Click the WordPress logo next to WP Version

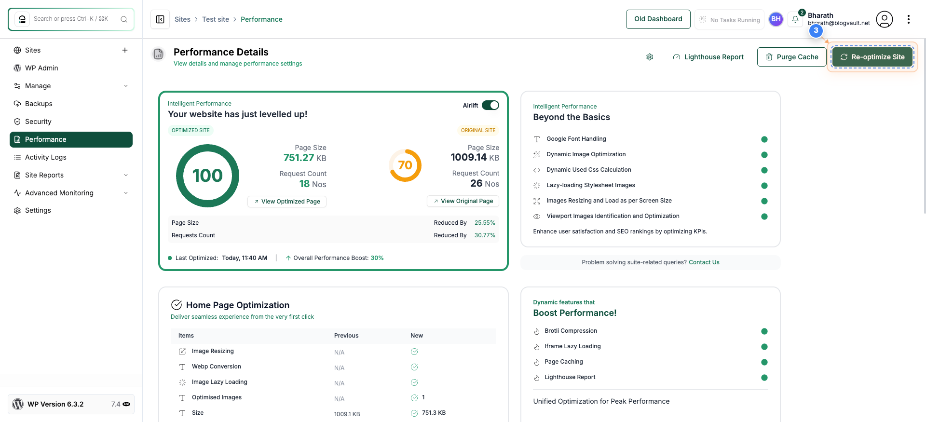tap(18, 404)
